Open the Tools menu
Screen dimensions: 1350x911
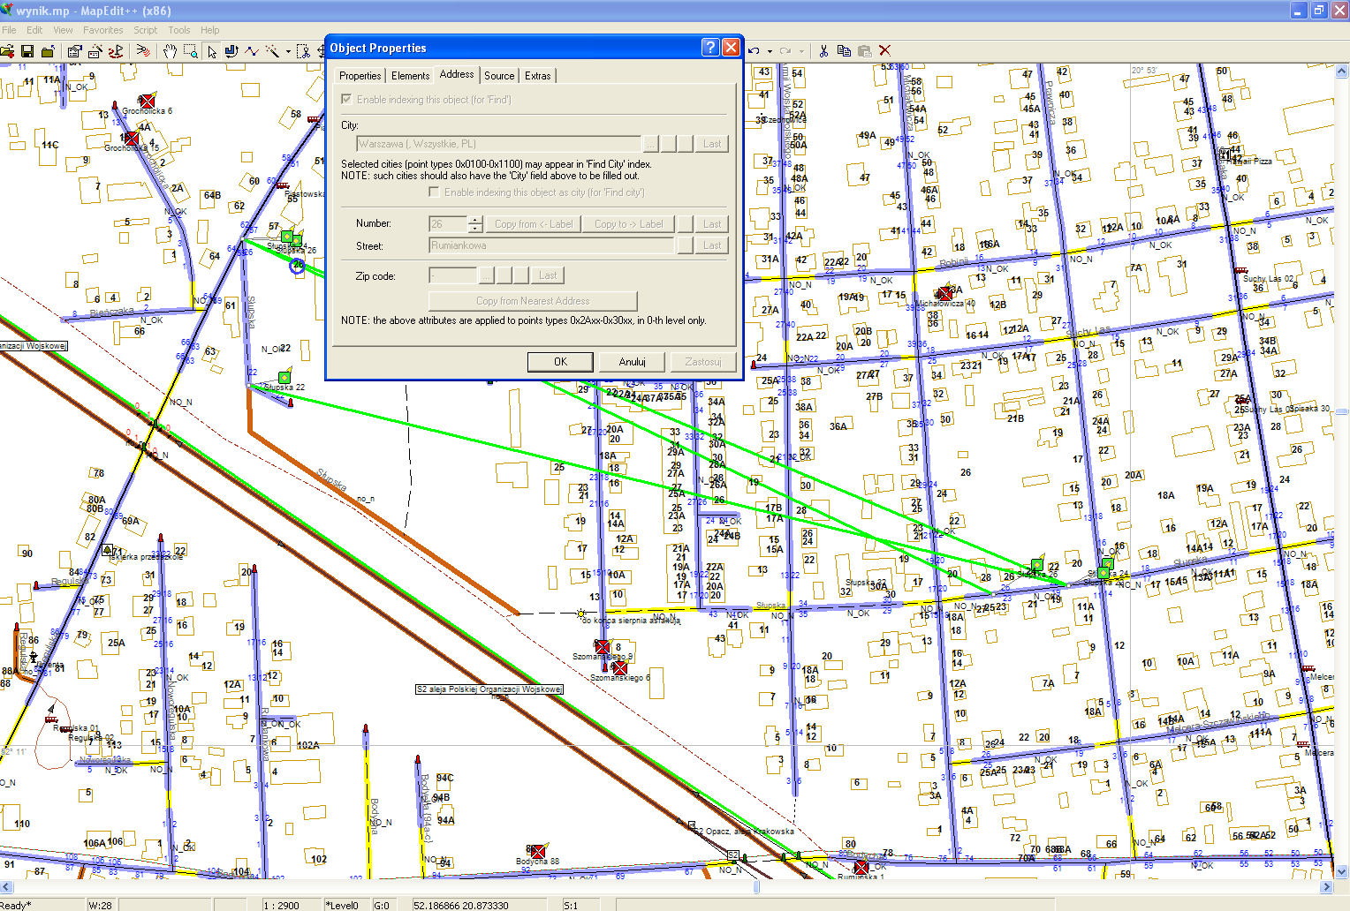(179, 30)
